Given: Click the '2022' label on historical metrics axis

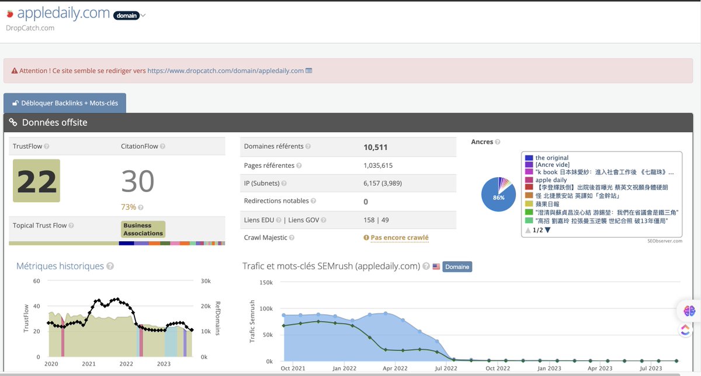Looking at the screenshot, I should [126, 364].
